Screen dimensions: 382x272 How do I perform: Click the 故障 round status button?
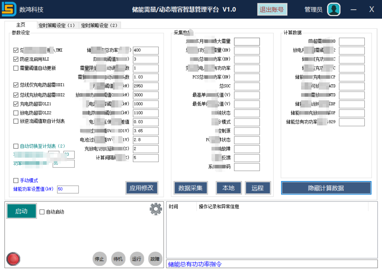155,259
